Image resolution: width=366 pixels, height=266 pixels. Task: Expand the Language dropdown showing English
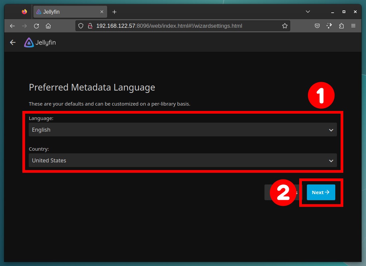tap(183, 130)
